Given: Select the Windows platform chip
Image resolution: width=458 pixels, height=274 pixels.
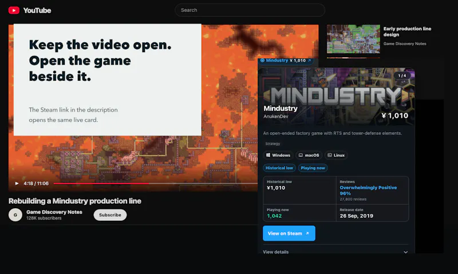Looking at the screenshot, I should click(278, 155).
